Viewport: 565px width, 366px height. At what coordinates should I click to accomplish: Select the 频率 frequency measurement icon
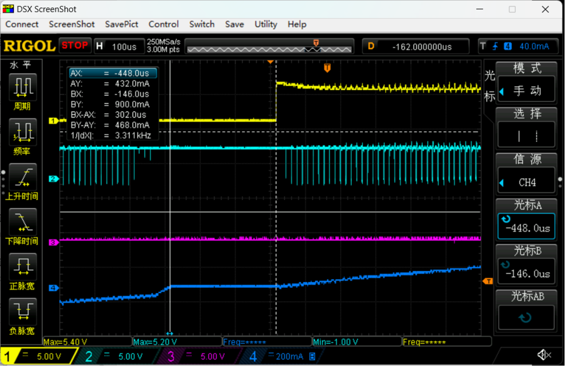point(23,132)
